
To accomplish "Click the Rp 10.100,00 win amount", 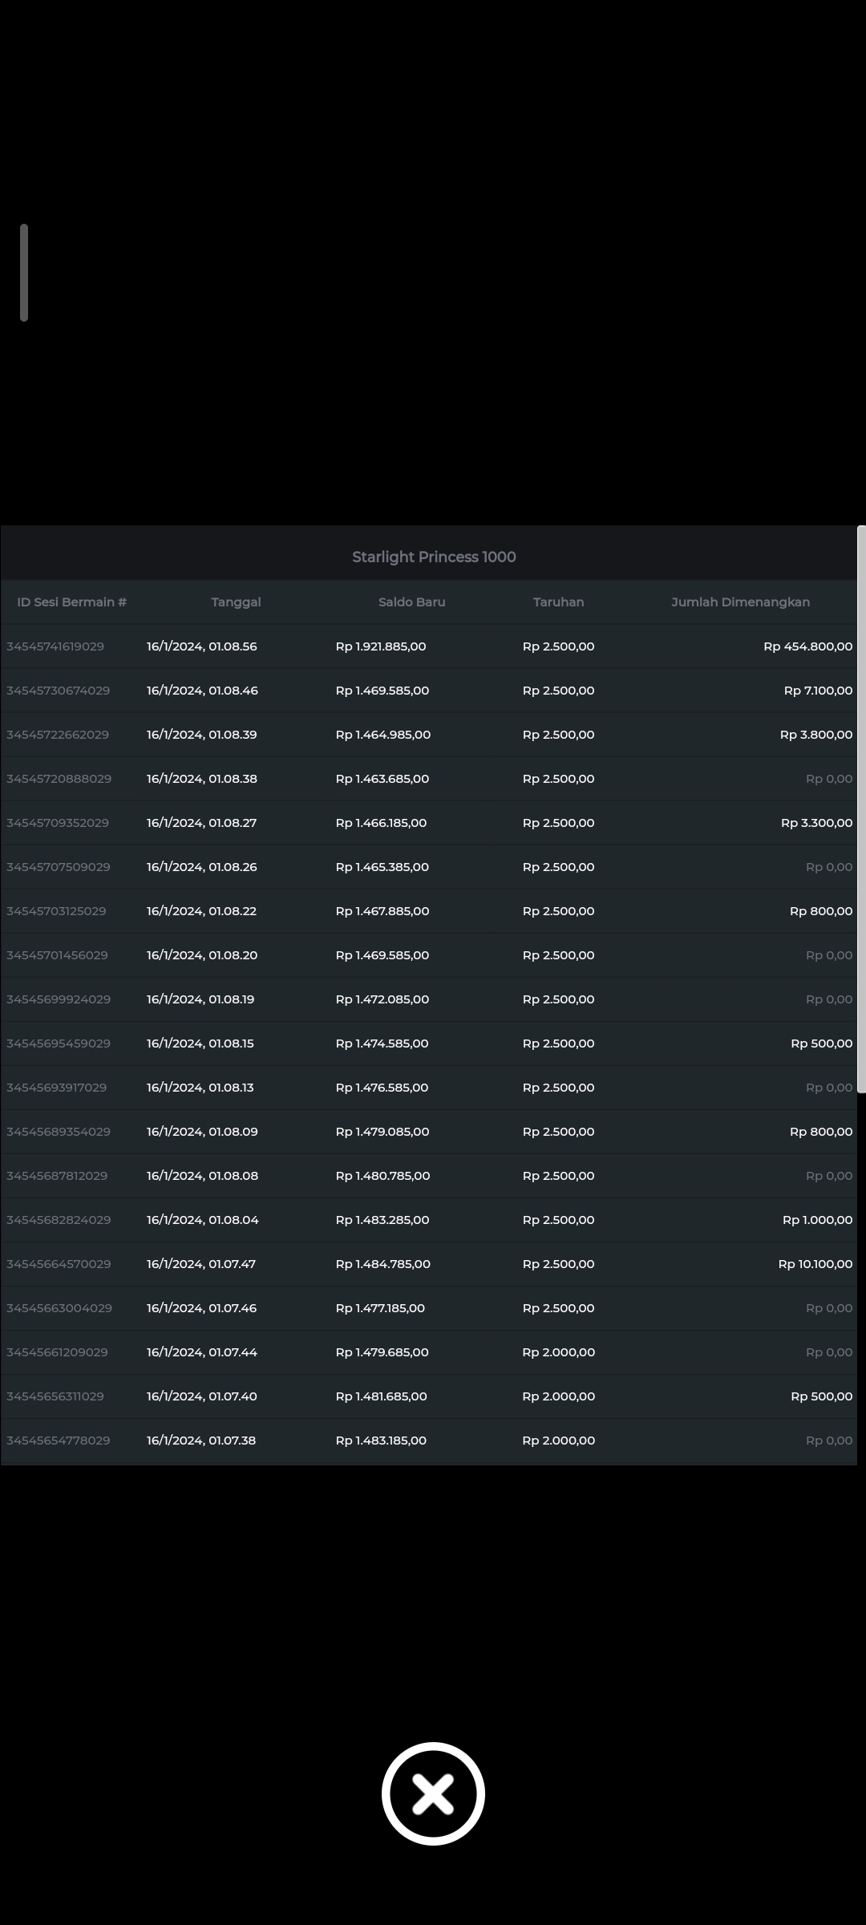I will click(x=815, y=1264).
